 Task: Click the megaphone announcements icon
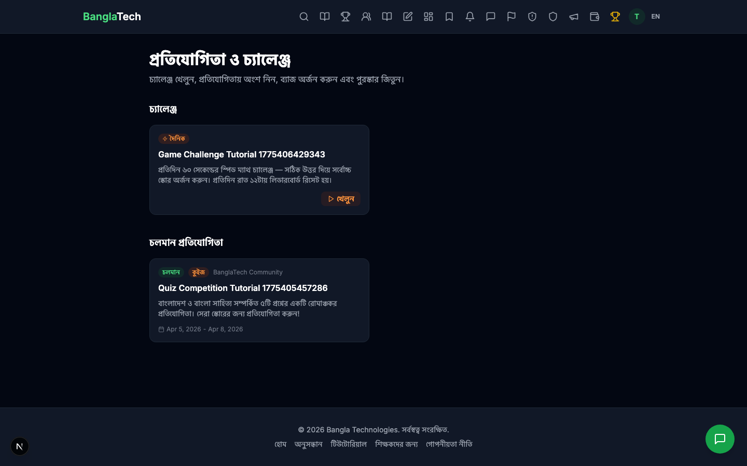pos(574,17)
